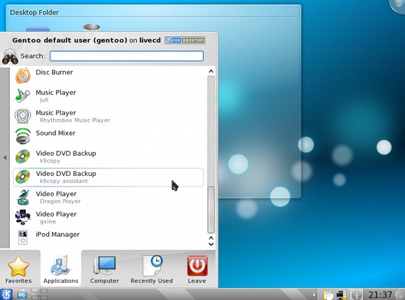Screen dimensions: 405x300
Task: Open the network tray icon
Action: tap(342, 295)
